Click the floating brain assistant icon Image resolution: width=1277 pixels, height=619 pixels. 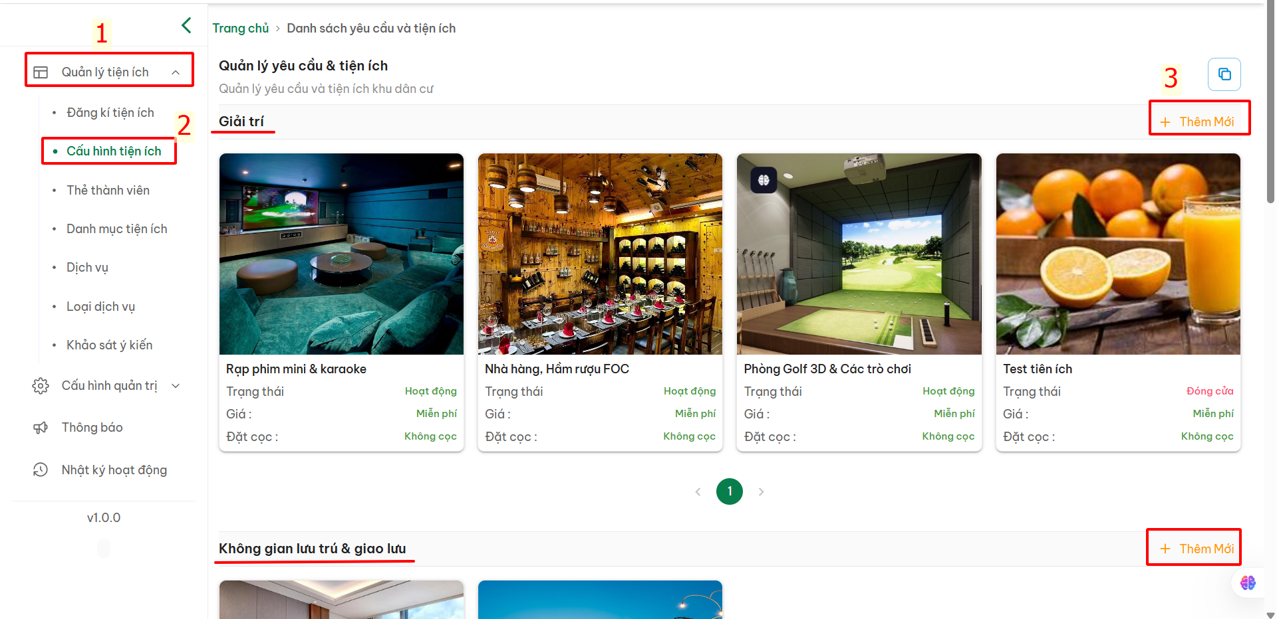point(1248,582)
